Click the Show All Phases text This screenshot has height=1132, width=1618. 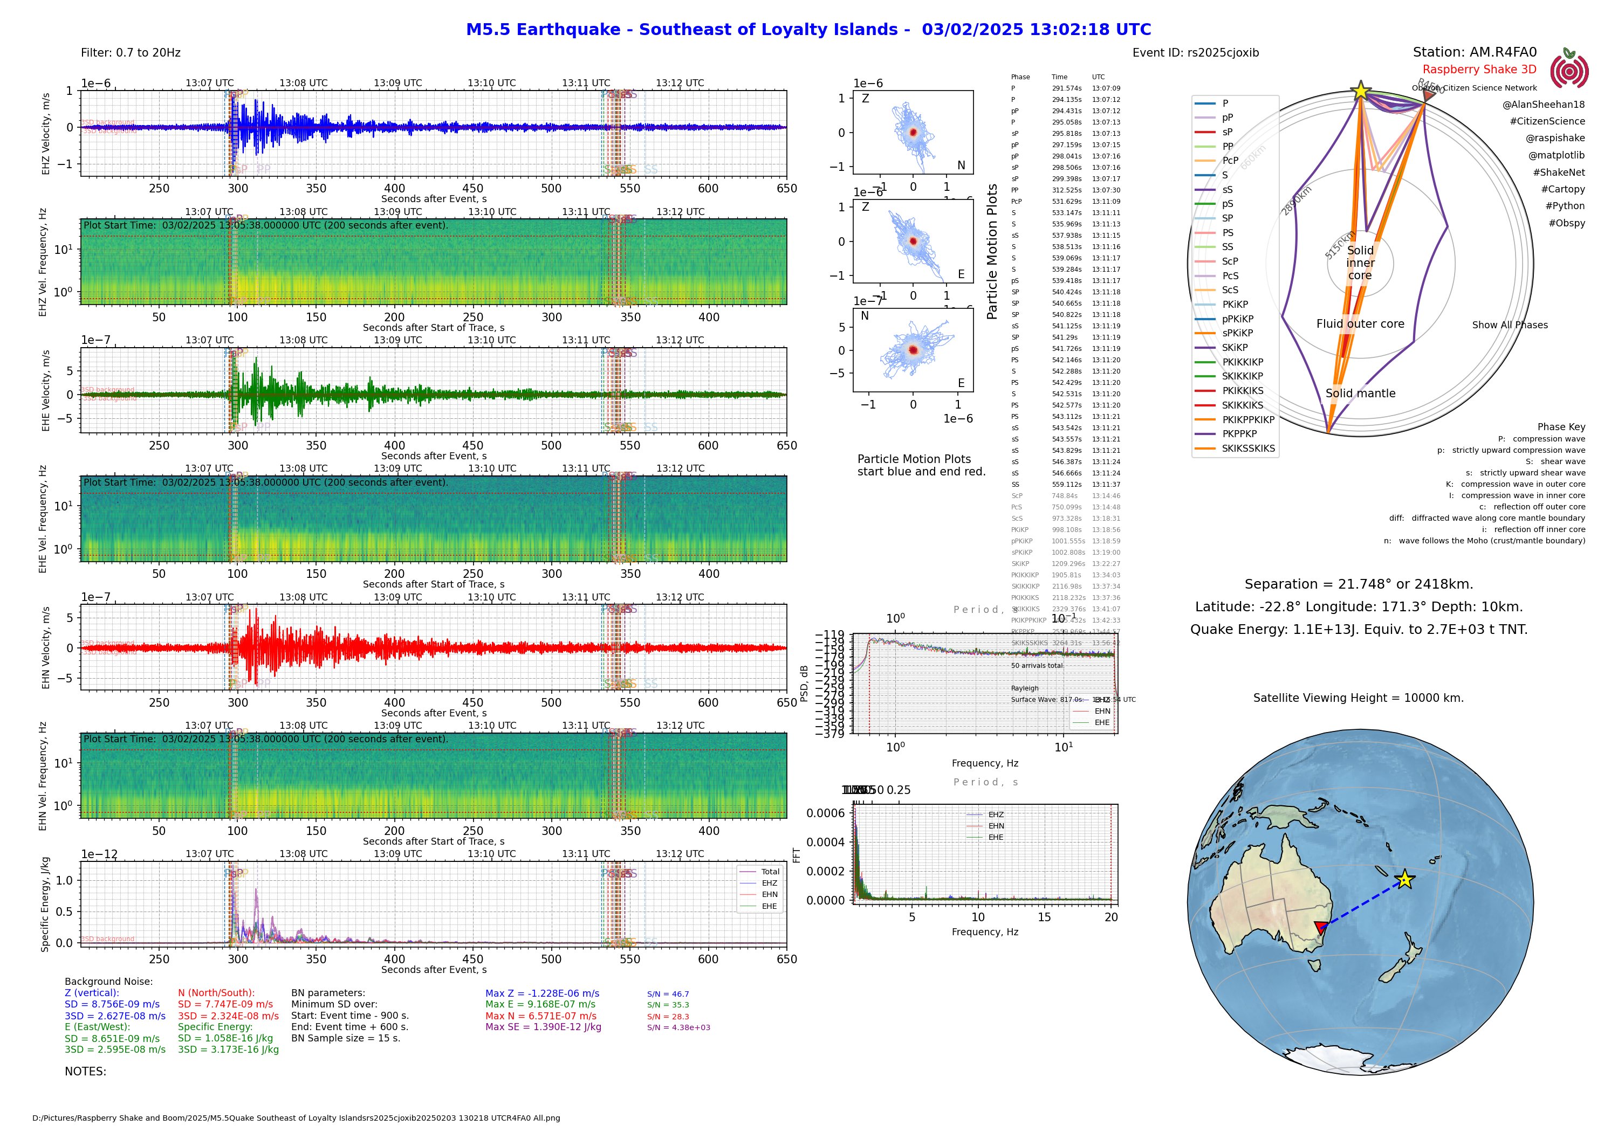click(1510, 325)
